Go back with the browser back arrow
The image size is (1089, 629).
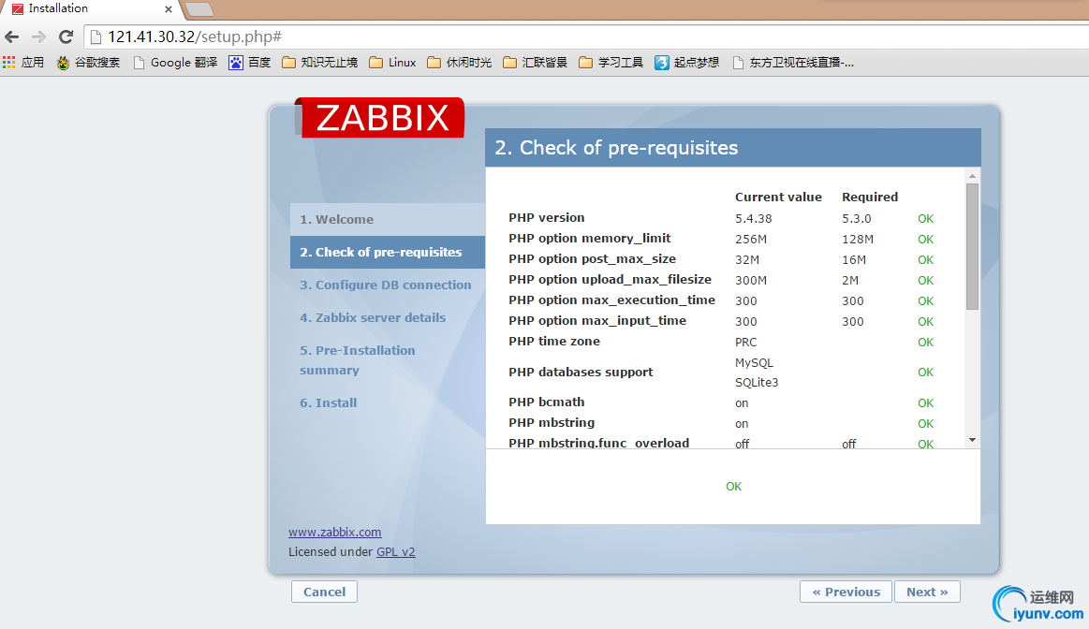pos(12,37)
